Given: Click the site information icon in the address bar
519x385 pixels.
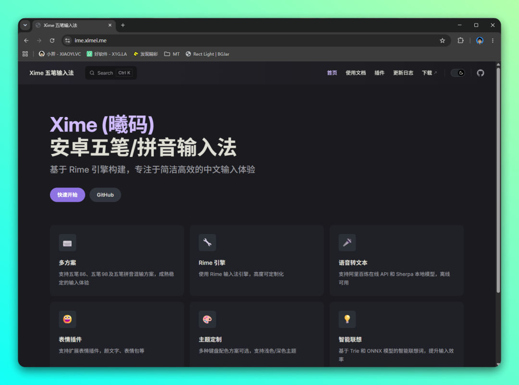Looking at the screenshot, I should pos(68,41).
